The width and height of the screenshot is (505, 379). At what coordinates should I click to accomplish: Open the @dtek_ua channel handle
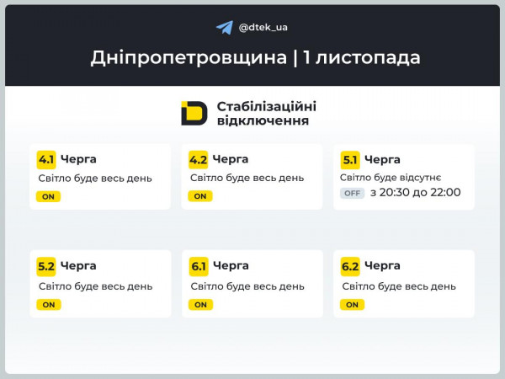263,27
